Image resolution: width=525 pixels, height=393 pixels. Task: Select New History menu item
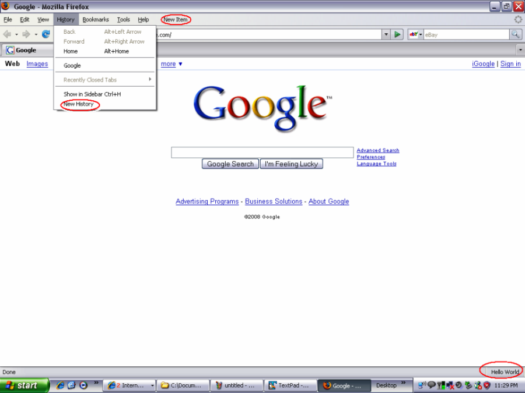click(x=105, y=104)
